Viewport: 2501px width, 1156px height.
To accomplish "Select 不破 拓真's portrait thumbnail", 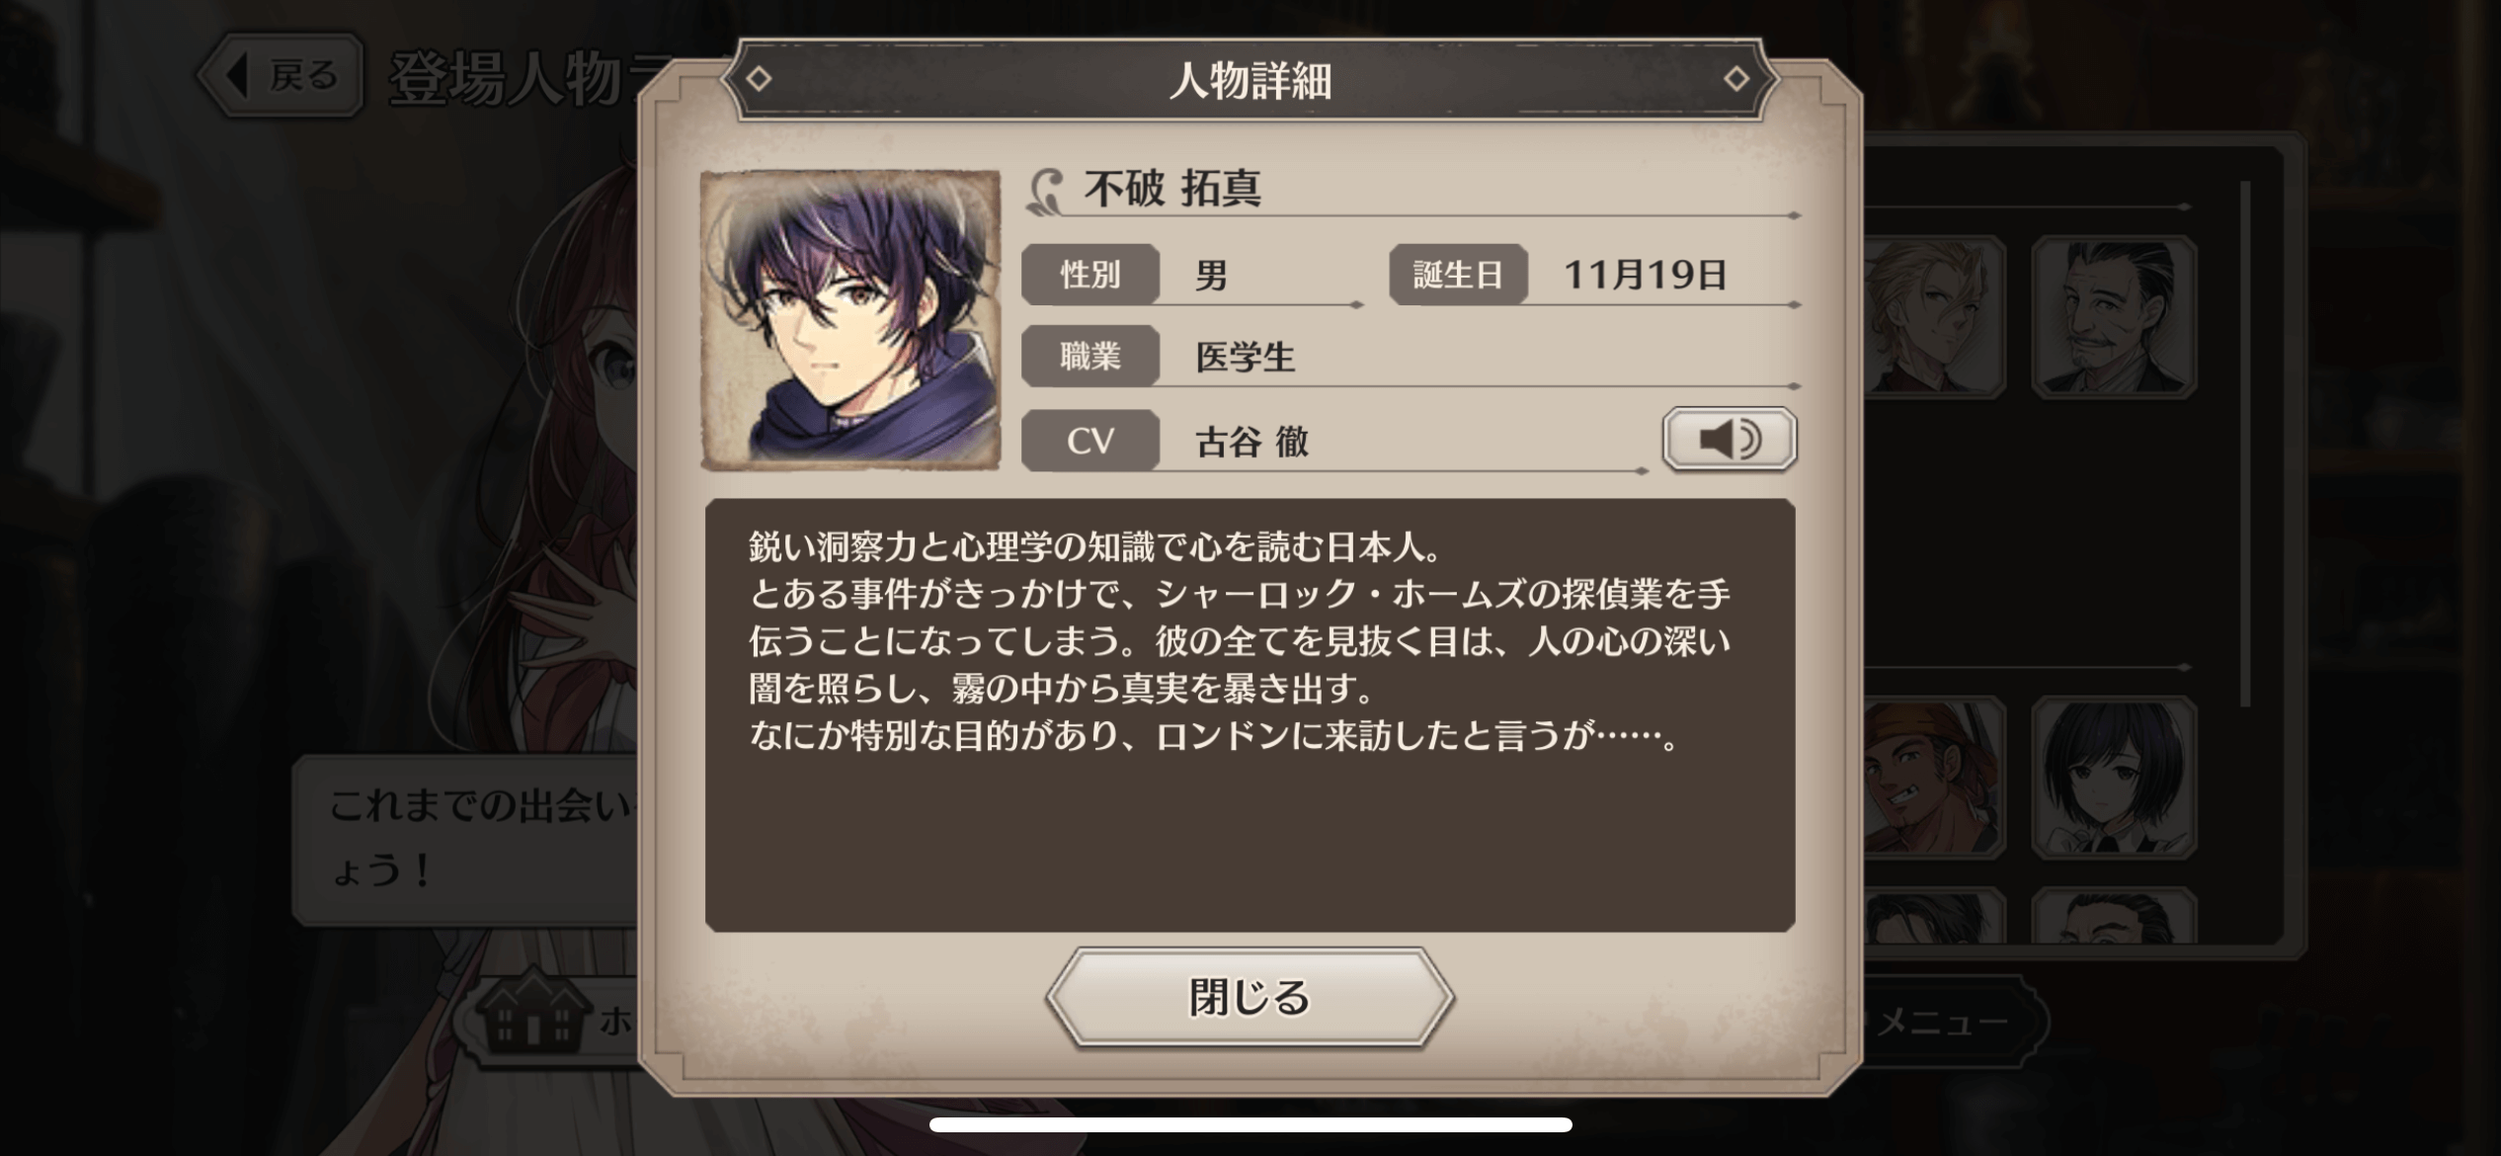I will coord(849,319).
